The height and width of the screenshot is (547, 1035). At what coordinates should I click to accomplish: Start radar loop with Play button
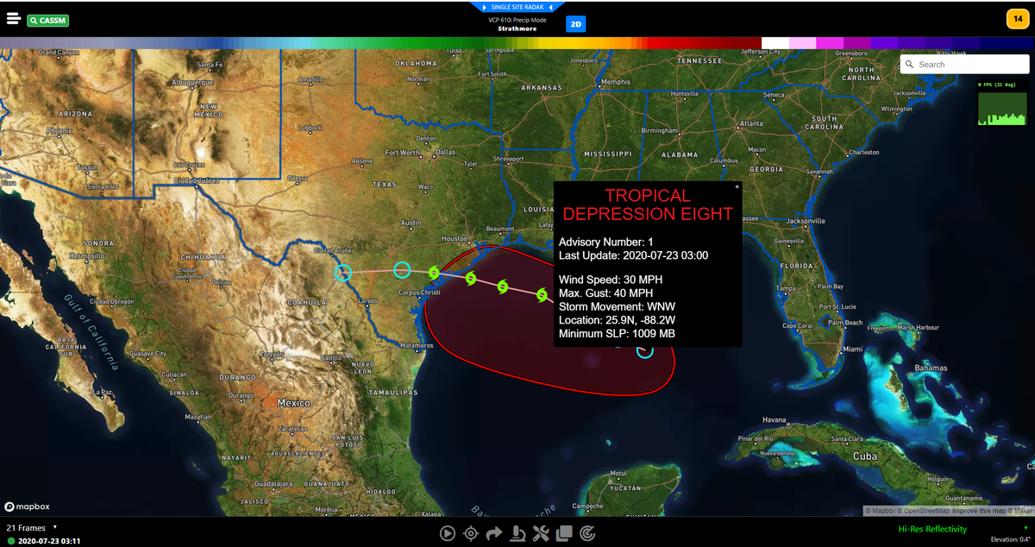point(448,533)
